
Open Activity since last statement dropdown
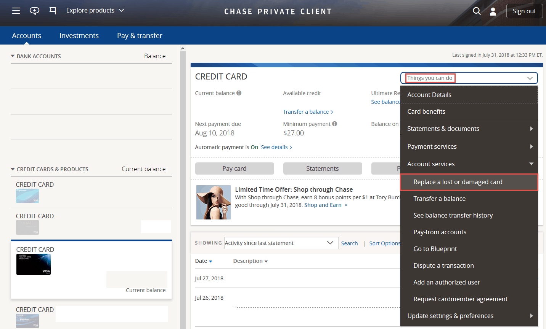pyautogui.click(x=281, y=243)
